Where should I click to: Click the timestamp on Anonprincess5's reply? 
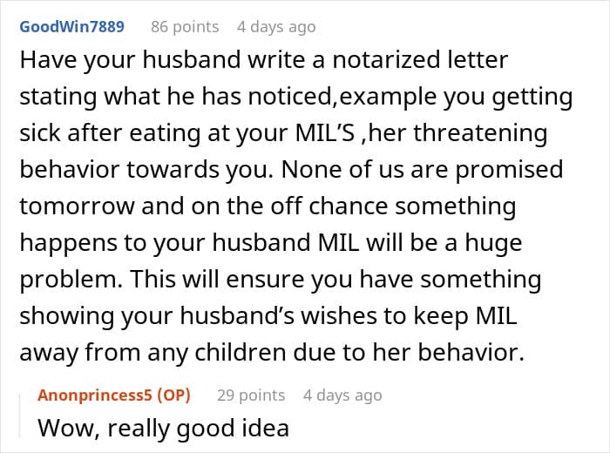[342, 395]
